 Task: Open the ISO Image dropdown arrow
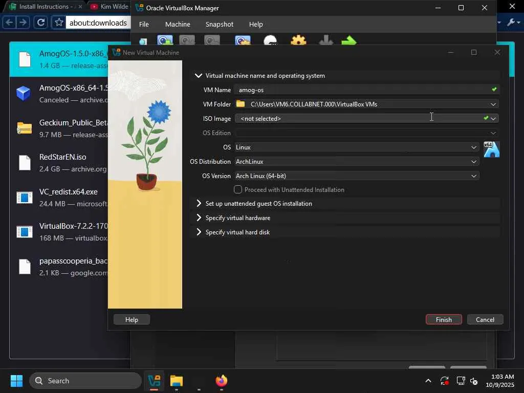click(x=493, y=119)
